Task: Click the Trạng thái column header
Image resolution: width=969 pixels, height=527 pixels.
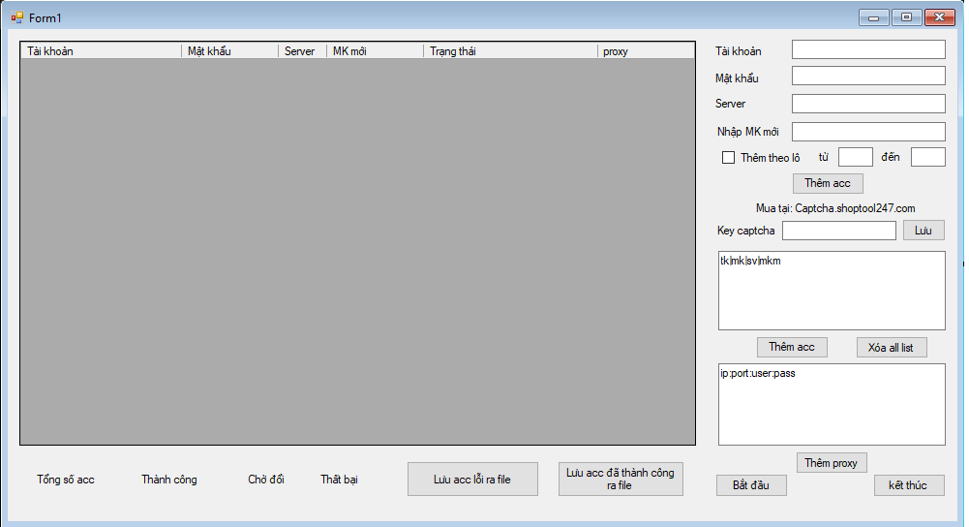Action: [510, 50]
